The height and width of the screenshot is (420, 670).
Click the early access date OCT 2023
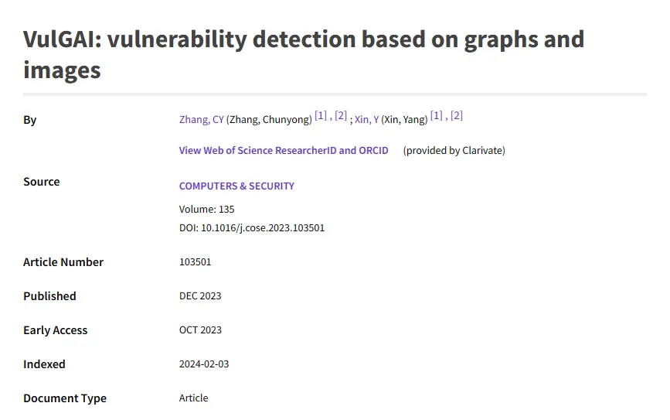(x=200, y=330)
